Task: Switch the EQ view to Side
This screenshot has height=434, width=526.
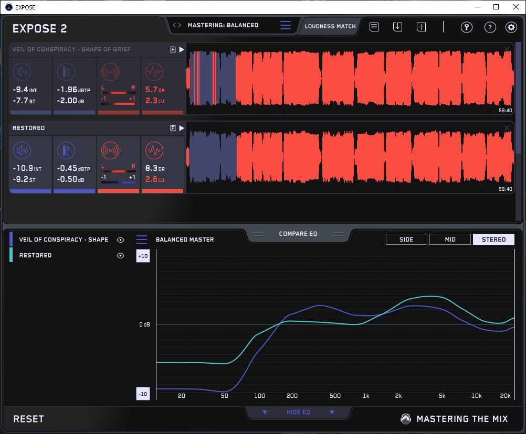Action: click(x=406, y=240)
